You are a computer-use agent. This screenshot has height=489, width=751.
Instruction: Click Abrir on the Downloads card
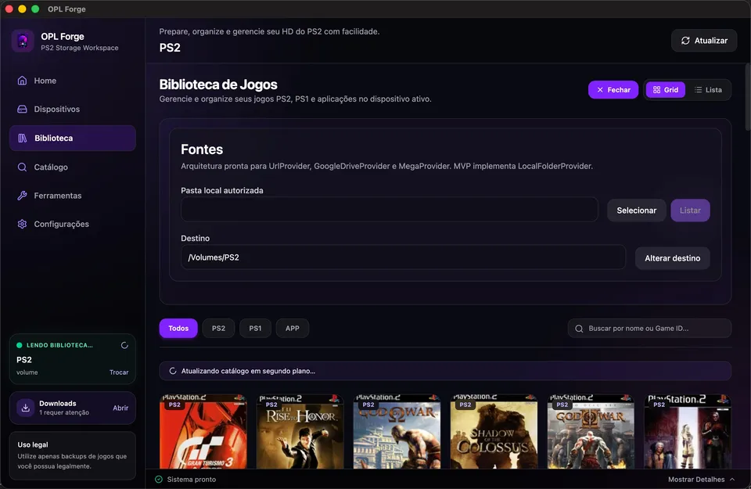pos(120,408)
